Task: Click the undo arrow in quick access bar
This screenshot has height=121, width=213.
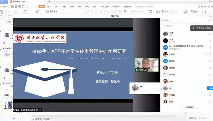Action: point(27,6)
